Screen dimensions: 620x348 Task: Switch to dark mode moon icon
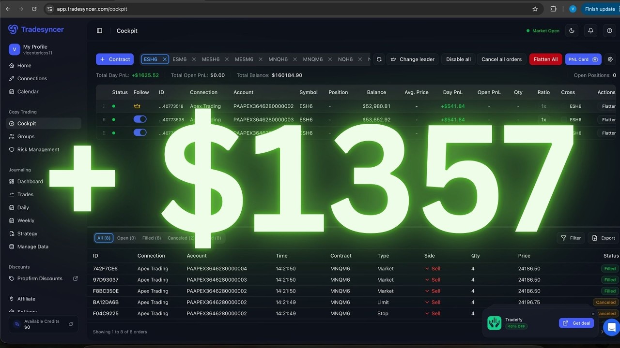pyautogui.click(x=572, y=31)
